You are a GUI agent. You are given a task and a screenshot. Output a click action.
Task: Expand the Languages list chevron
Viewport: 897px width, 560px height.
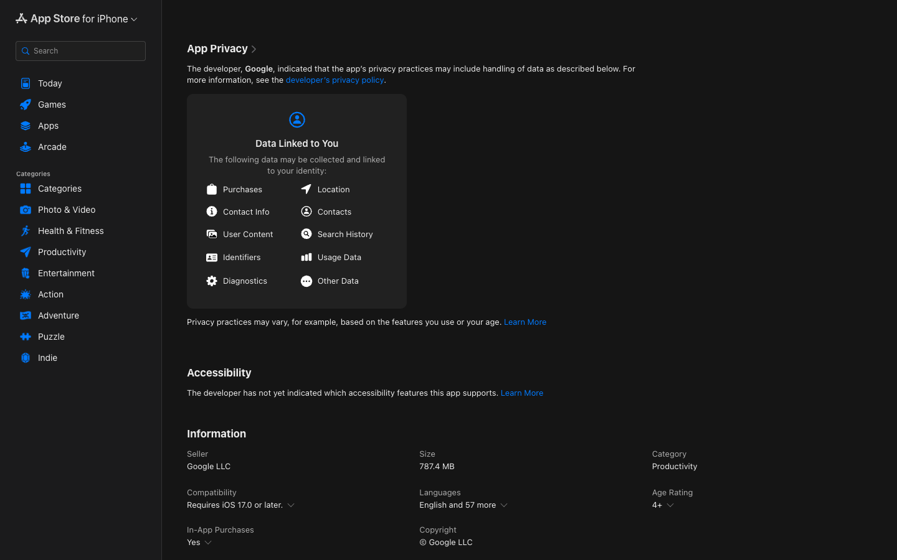[x=504, y=505]
